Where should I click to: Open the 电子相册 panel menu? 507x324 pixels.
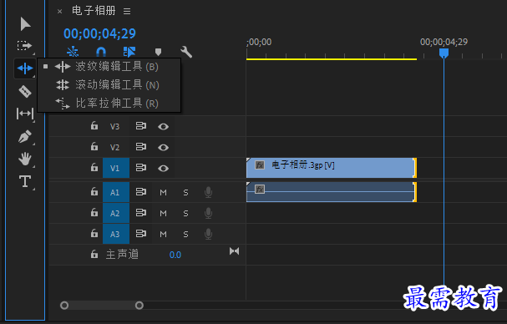pyautogui.click(x=127, y=12)
